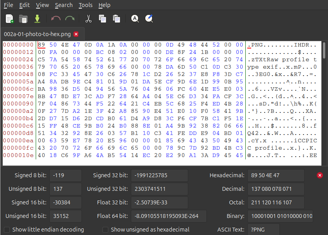Open the File menu
This screenshot has height=235, width=328.
coord(9,5)
